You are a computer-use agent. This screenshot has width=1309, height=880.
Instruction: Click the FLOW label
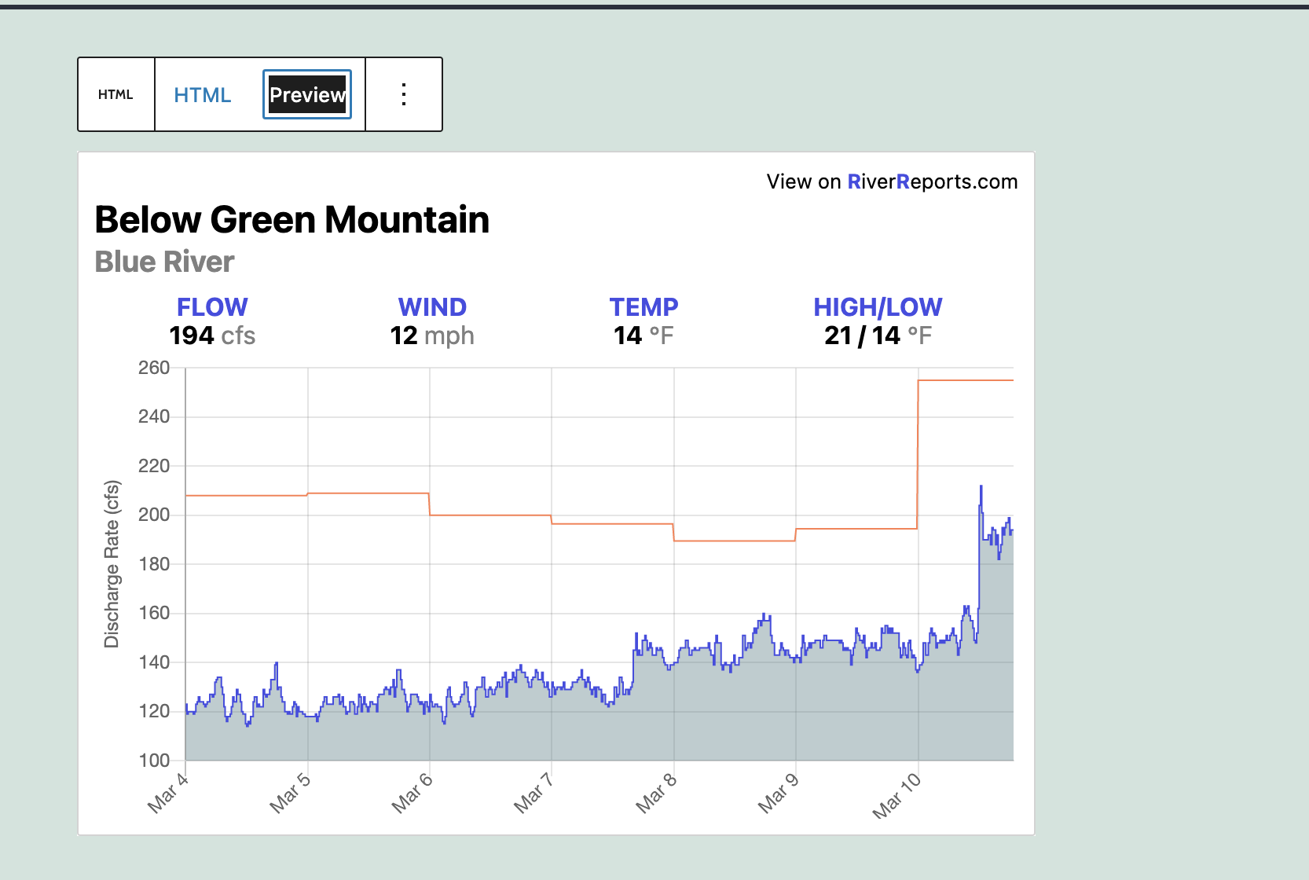tap(212, 307)
